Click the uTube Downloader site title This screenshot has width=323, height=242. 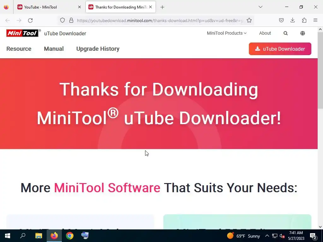[65, 33]
